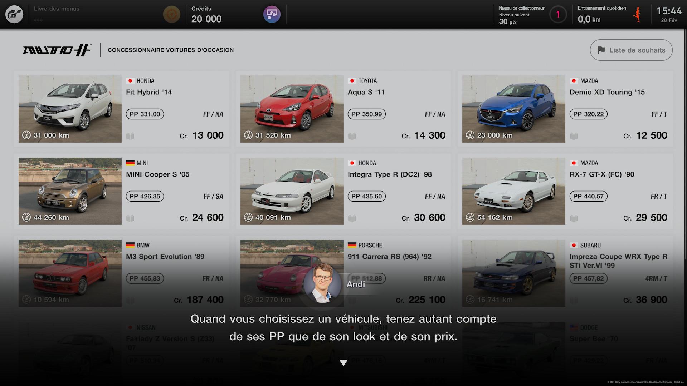Screen dimensions: 687x386
Task: Click the daily workout runner icon
Action: pos(637,15)
